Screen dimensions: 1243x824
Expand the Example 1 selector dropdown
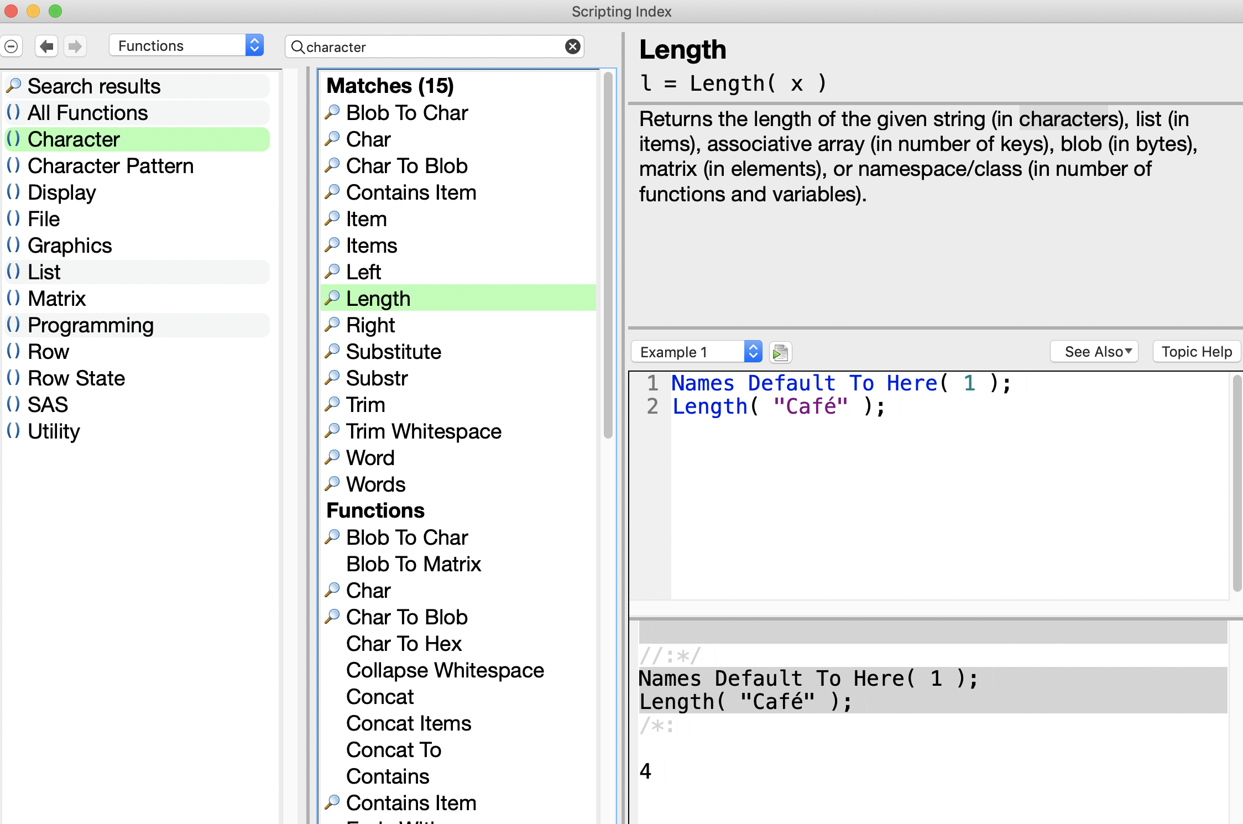754,352
